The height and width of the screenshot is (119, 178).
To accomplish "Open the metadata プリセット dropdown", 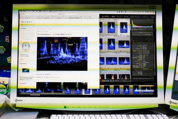I will (x=147, y=43).
